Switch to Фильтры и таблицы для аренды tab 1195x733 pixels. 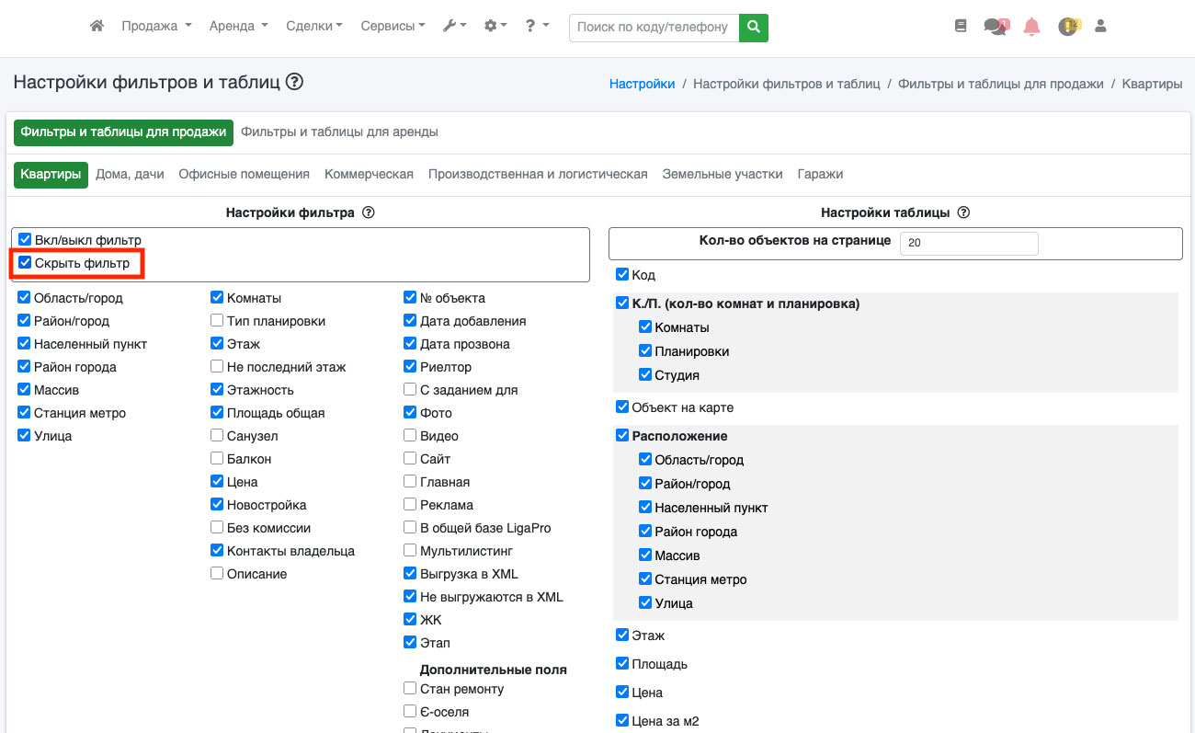coord(339,132)
